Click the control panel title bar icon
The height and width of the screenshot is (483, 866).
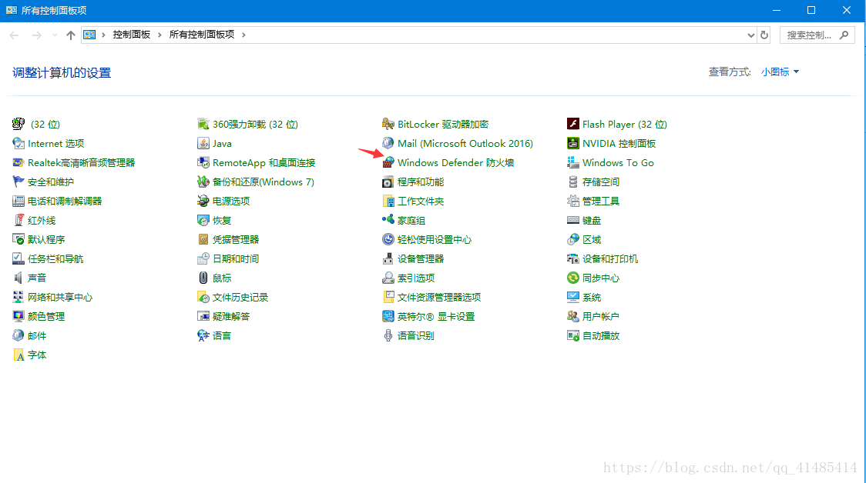[11, 10]
